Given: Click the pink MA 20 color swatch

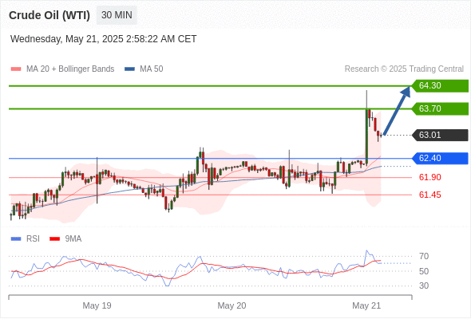Looking at the screenshot, I should tap(16, 69).
